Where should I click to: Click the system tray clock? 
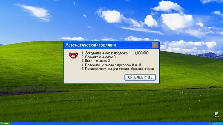pyautogui.click(x=220, y=123)
